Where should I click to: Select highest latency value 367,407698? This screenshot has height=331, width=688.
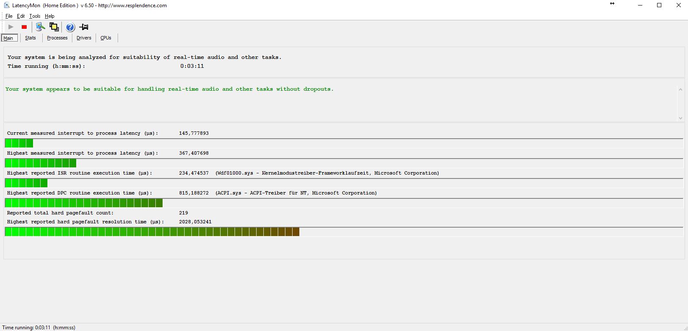point(194,153)
